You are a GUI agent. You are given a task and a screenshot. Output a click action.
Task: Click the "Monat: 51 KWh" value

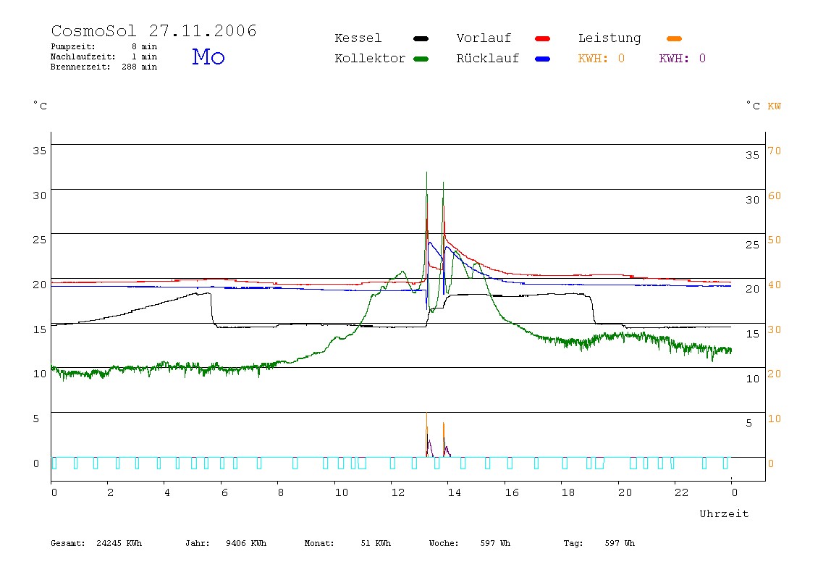[347, 543]
